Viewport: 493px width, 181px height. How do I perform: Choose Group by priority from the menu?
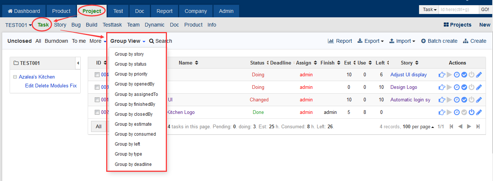coord(131,74)
